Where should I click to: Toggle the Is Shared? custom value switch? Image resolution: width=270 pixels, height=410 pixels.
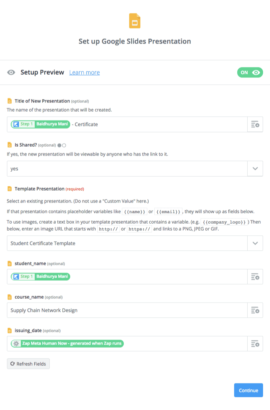coord(62,145)
